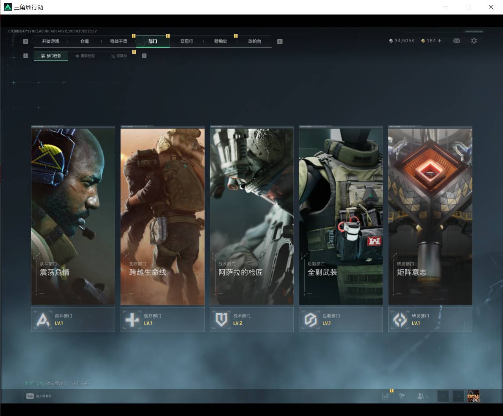Screen dimensions: 503x416
Task: Click the flag icon in bottom bar
Action: tap(402, 396)
